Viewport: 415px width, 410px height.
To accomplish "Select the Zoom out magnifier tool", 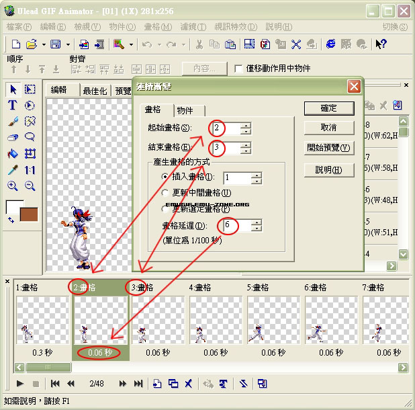I will (x=30, y=186).
